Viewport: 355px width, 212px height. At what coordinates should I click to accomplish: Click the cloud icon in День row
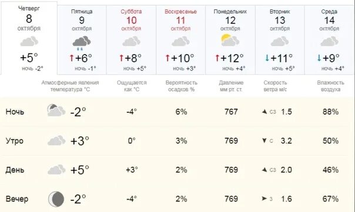pyautogui.click(x=56, y=170)
